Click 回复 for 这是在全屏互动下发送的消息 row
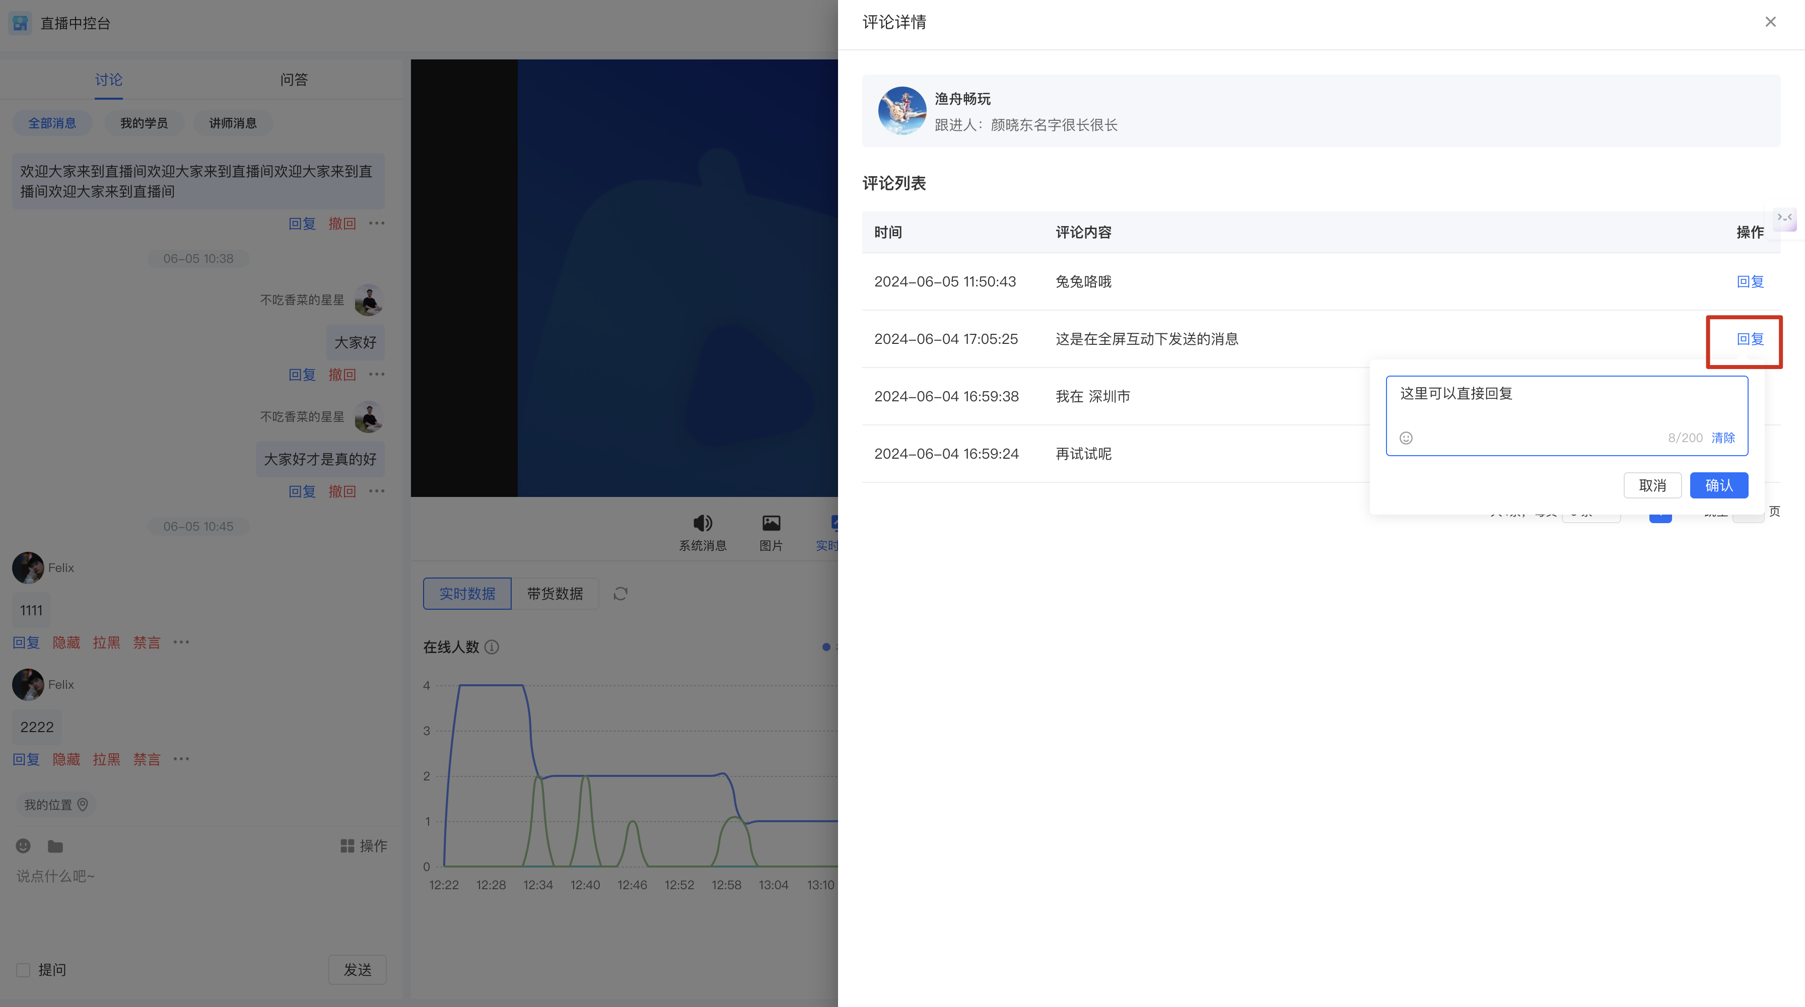The height and width of the screenshot is (1007, 1805). (1750, 339)
